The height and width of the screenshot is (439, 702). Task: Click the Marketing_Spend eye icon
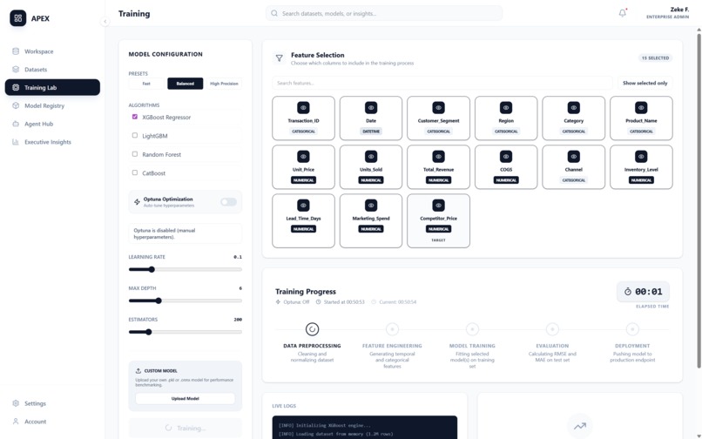[x=371, y=206]
